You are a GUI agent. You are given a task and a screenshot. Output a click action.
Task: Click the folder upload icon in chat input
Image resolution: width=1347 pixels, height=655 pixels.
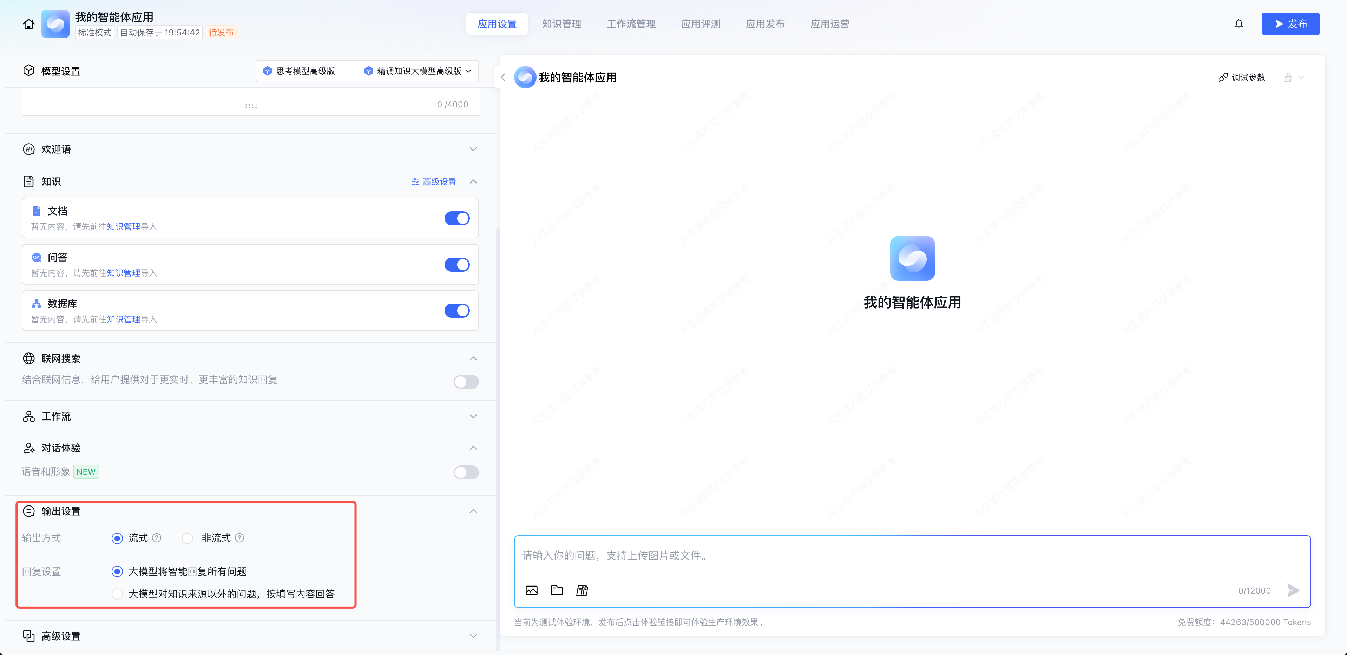557,590
